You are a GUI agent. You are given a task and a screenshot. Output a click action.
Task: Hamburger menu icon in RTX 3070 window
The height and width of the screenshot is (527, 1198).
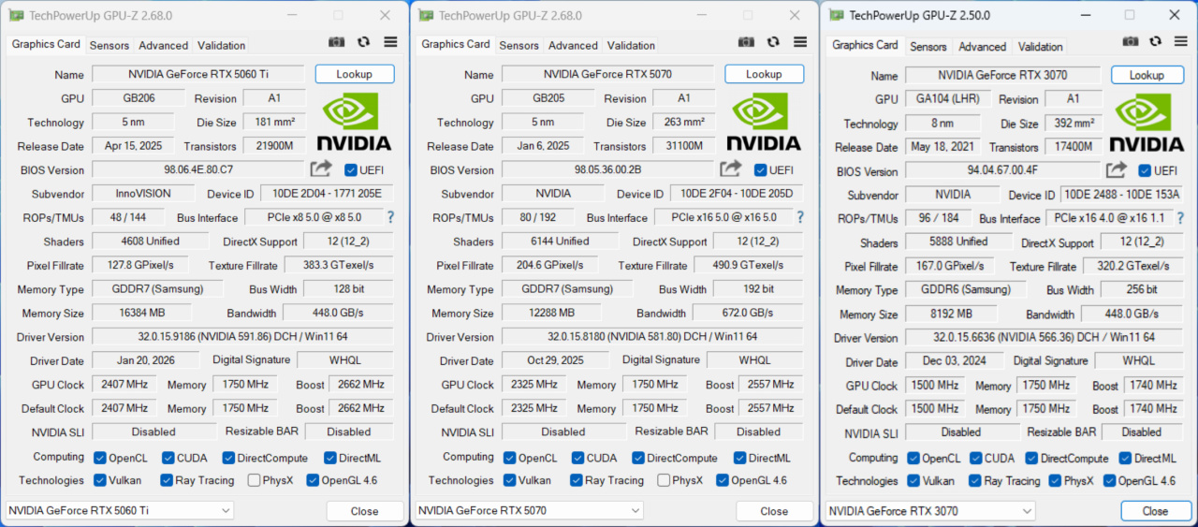click(x=1182, y=42)
